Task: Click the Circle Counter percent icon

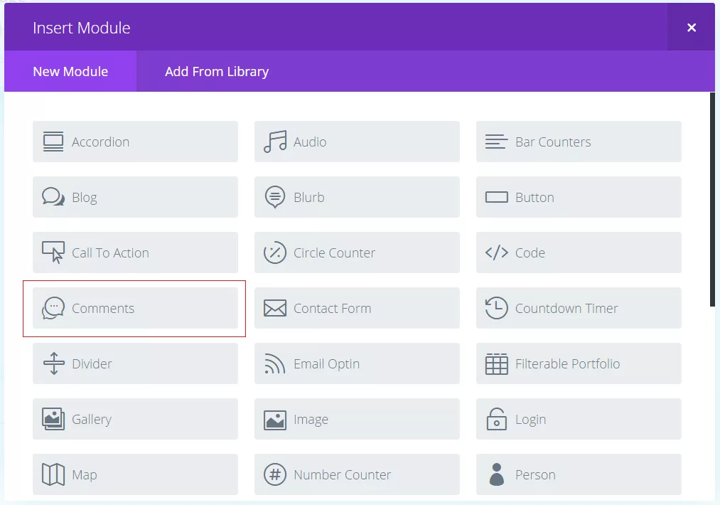Action: coord(275,253)
